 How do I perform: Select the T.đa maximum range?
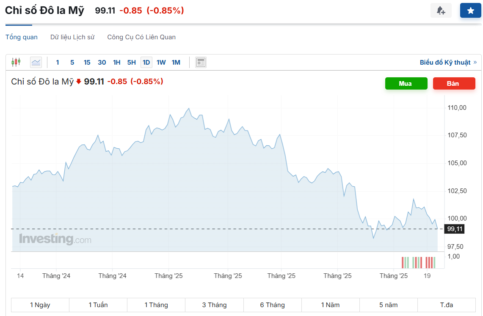click(x=447, y=305)
